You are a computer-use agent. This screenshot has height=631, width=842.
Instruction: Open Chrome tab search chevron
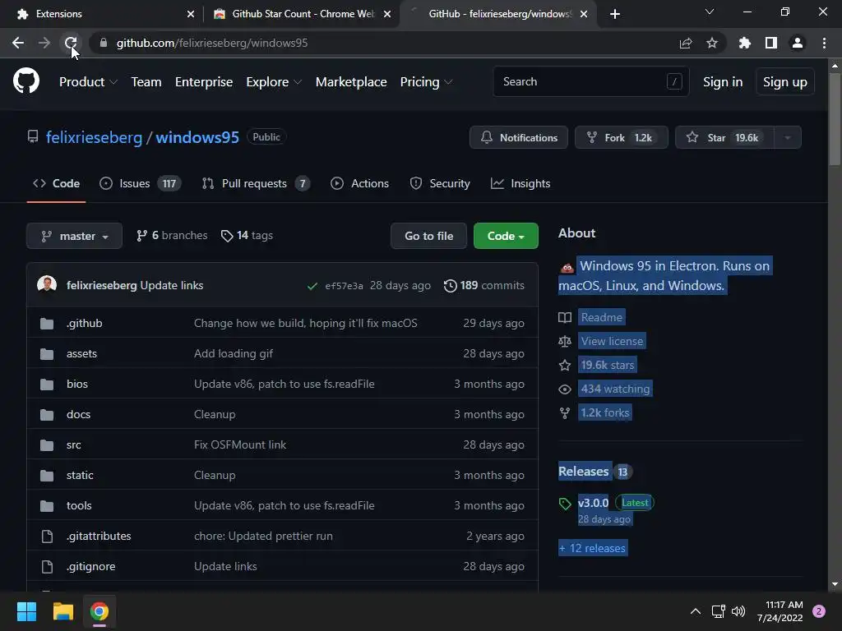(x=709, y=12)
